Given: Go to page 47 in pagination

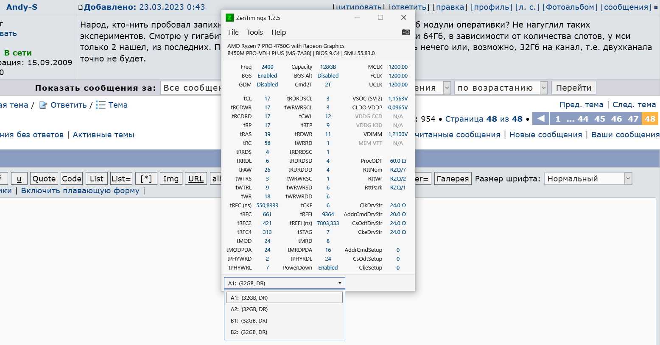Looking at the screenshot, I should [x=633, y=119].
